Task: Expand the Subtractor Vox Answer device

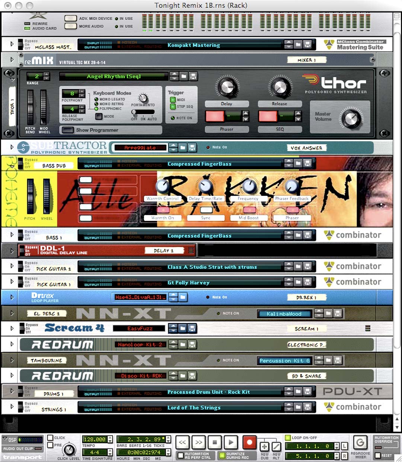Action: [x=12, y=147]
